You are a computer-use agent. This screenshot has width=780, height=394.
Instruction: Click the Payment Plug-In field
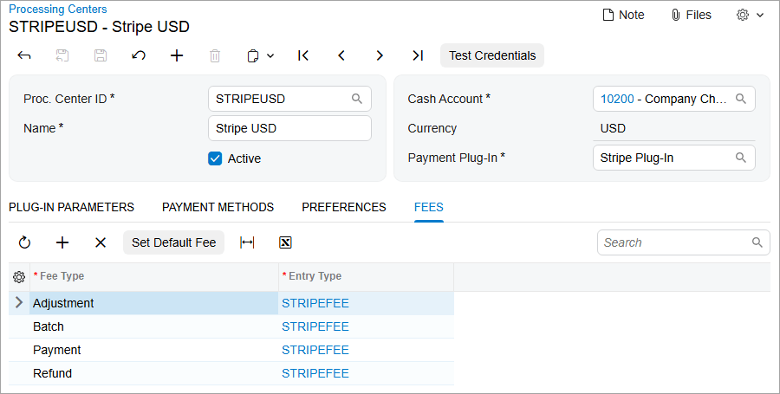[x=674, y=158]
